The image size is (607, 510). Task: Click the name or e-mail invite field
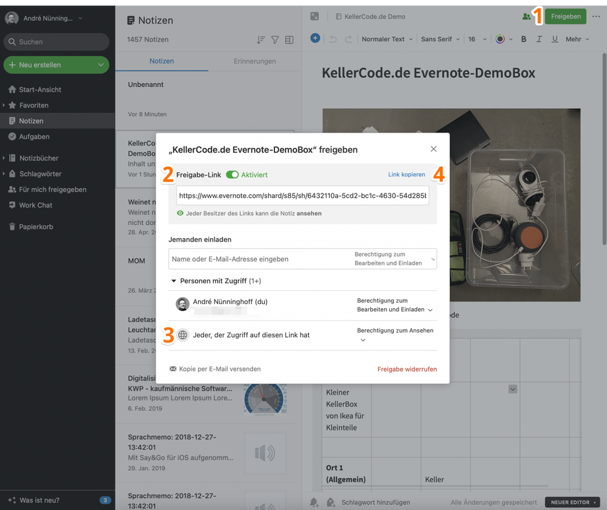click(x=259, y=259)
